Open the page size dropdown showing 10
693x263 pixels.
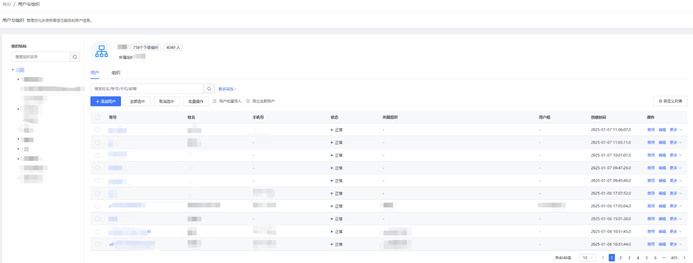click(587, 258)
